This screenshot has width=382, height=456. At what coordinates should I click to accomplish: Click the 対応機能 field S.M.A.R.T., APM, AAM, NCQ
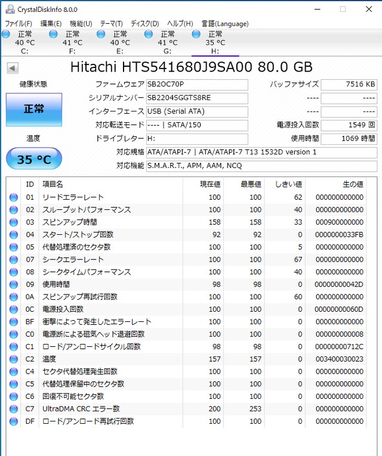262,166
